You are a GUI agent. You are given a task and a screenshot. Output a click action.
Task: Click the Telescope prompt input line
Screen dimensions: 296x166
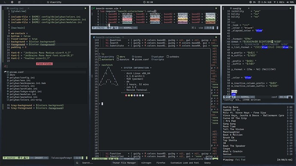pyautogui.click(x=45, y=66)
